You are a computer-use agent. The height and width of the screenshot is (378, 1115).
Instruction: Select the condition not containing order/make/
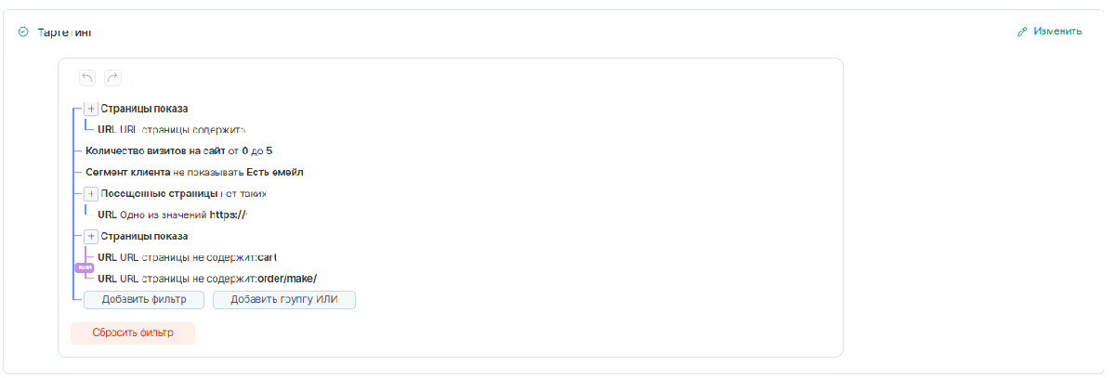click(206, 279)
